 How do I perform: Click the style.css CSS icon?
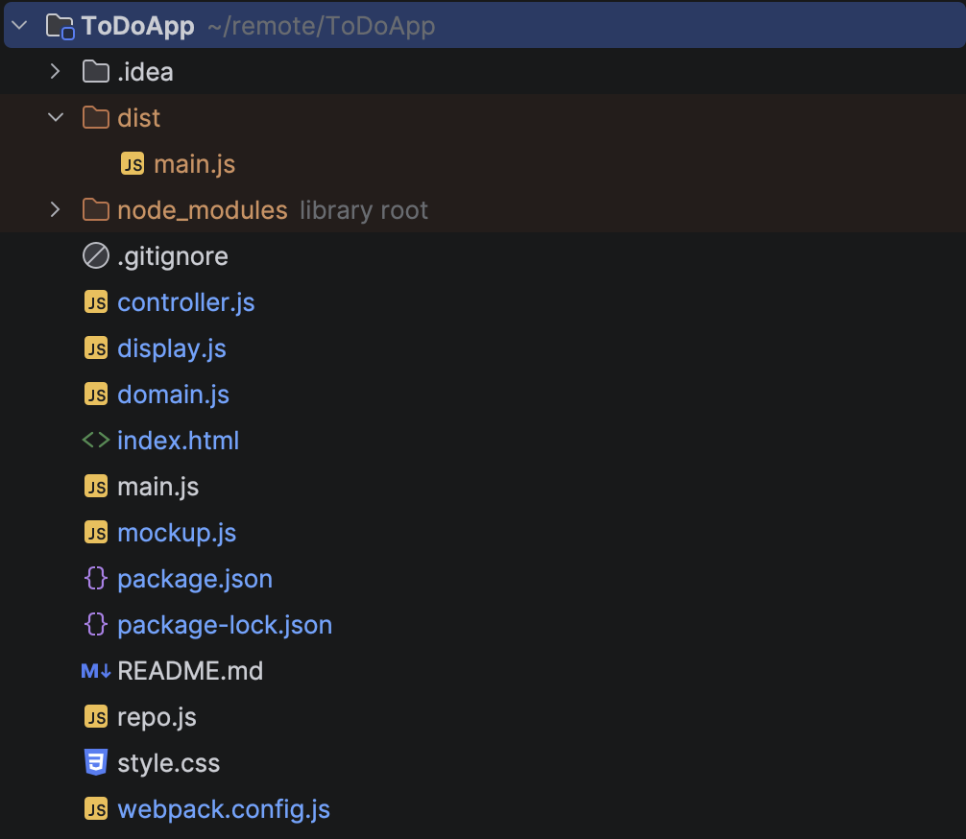(95, 763)
